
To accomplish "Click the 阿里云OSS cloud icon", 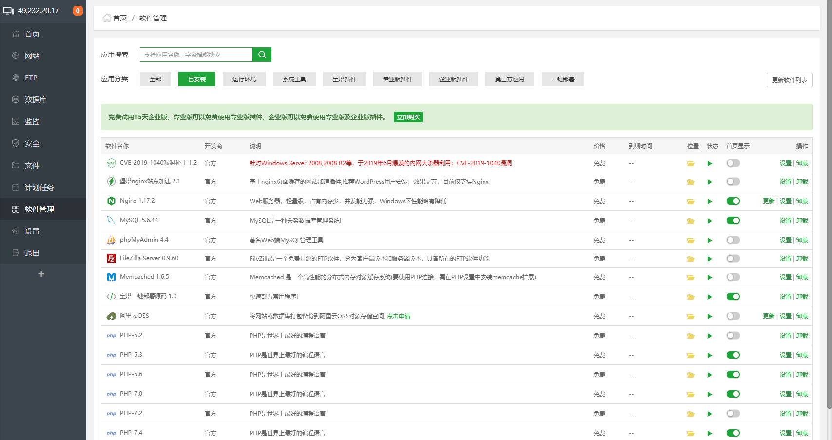I will 111,316.
